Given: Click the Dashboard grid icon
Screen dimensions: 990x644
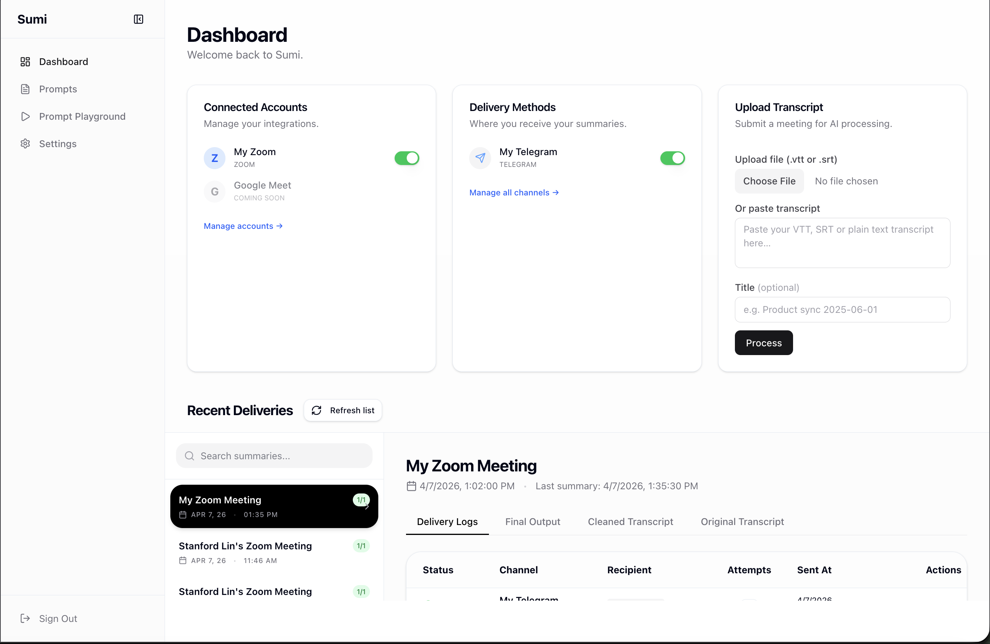Looking at the screenshot, I should 25,62.
